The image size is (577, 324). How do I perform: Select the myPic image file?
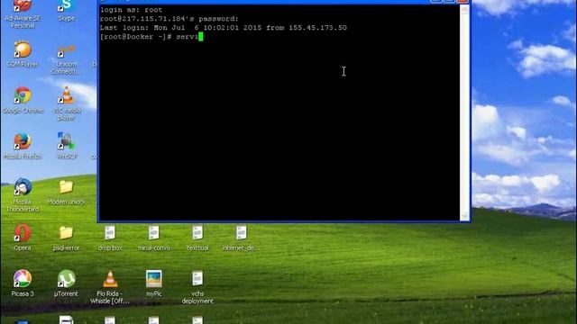(154, 283)
